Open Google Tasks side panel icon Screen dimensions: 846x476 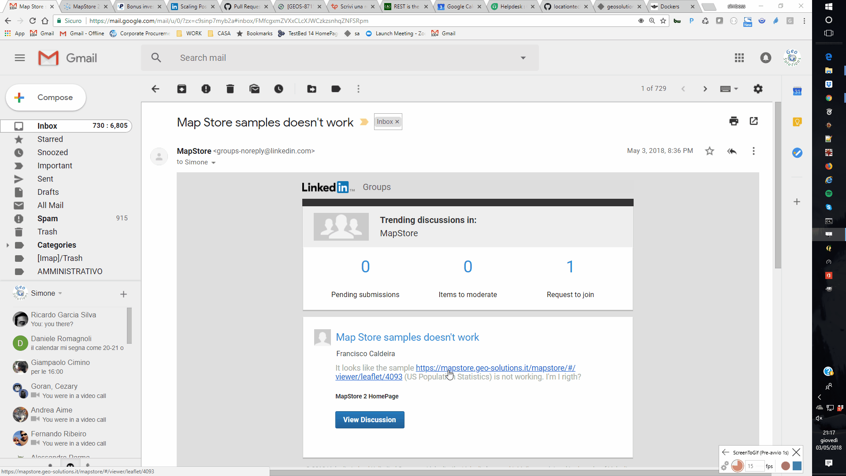tap(797, 153)
